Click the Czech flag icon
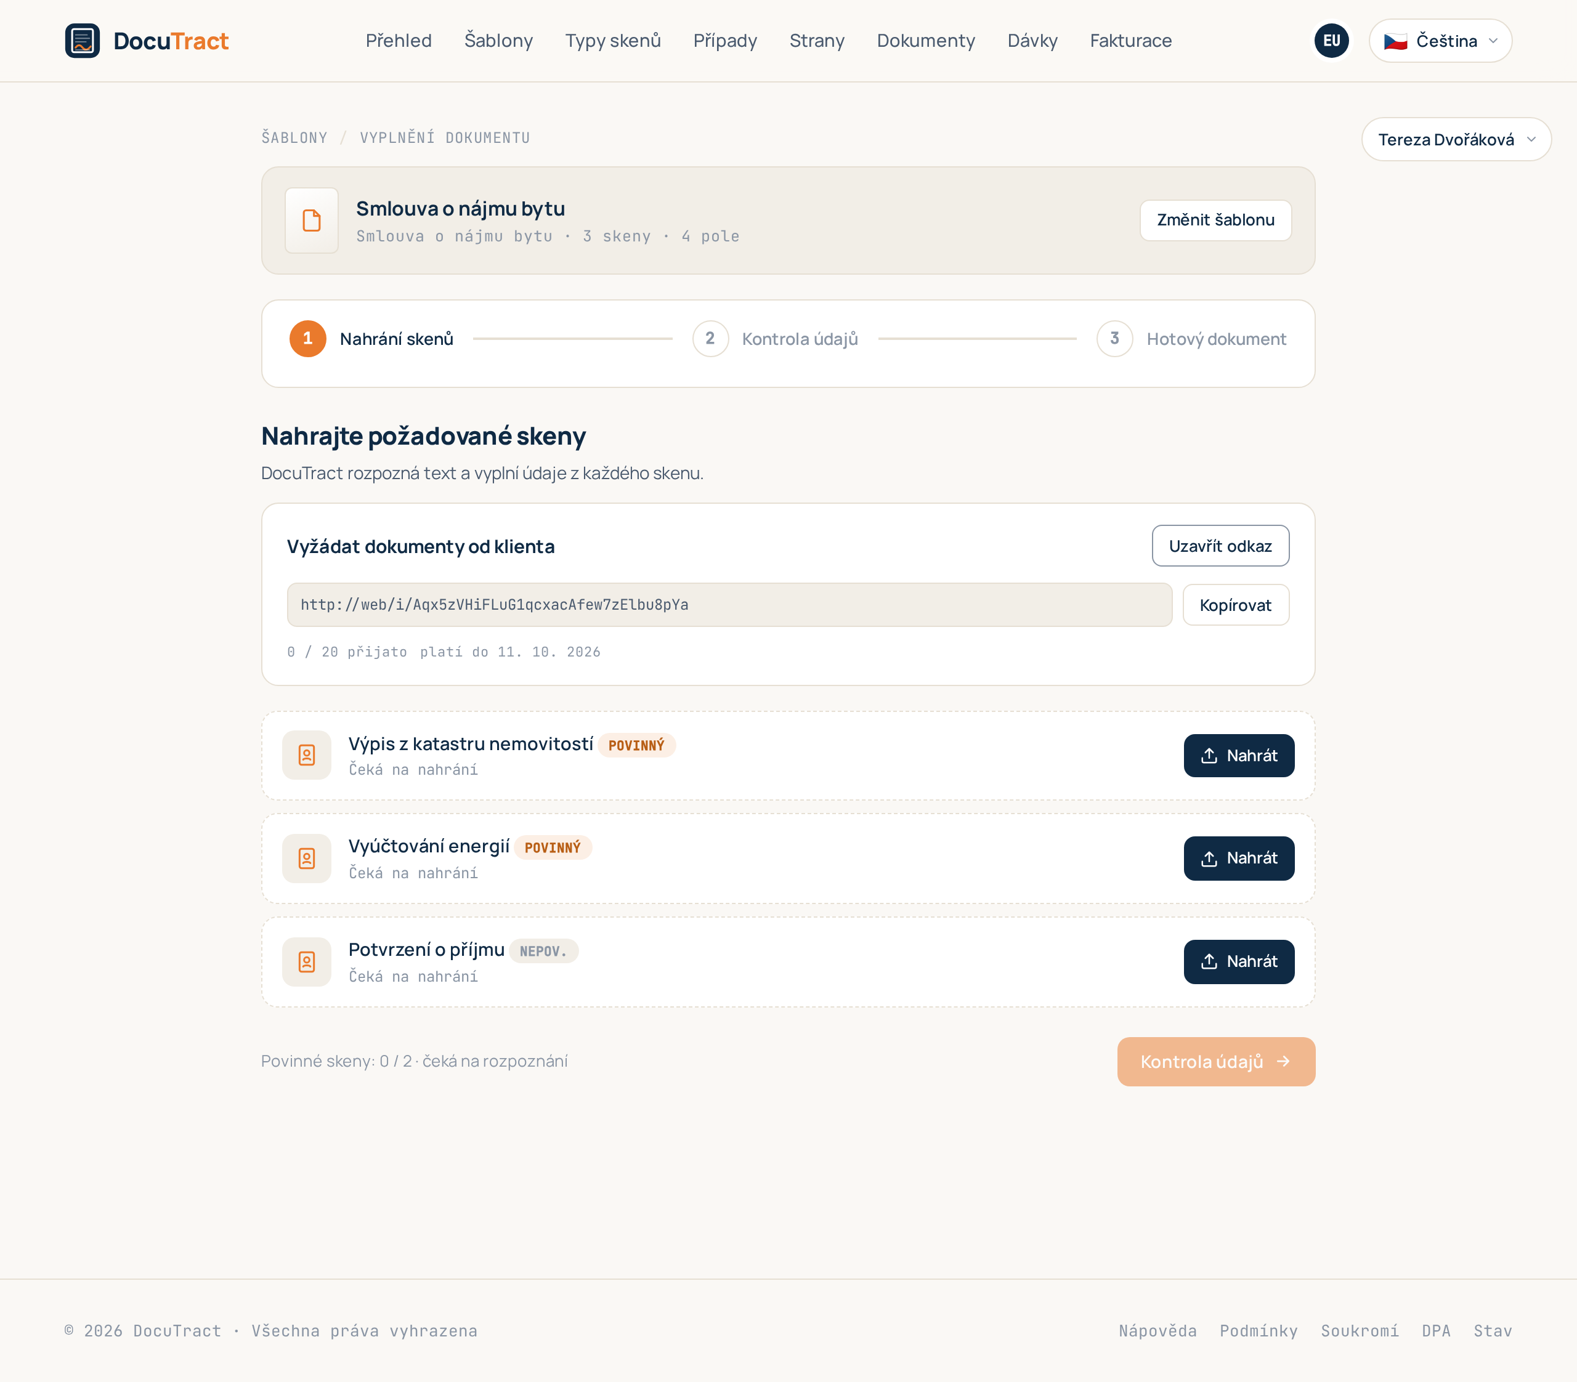 (x=1396, y=41)
